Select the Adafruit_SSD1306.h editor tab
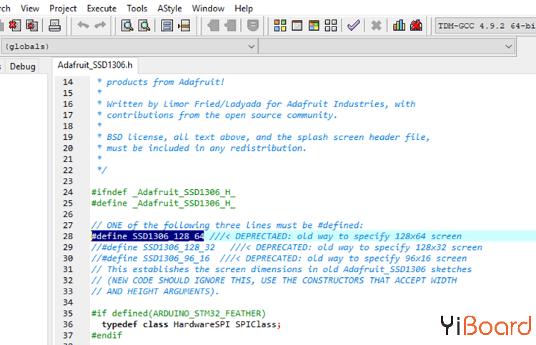536x345 pixels. click(x=96, y=66)
